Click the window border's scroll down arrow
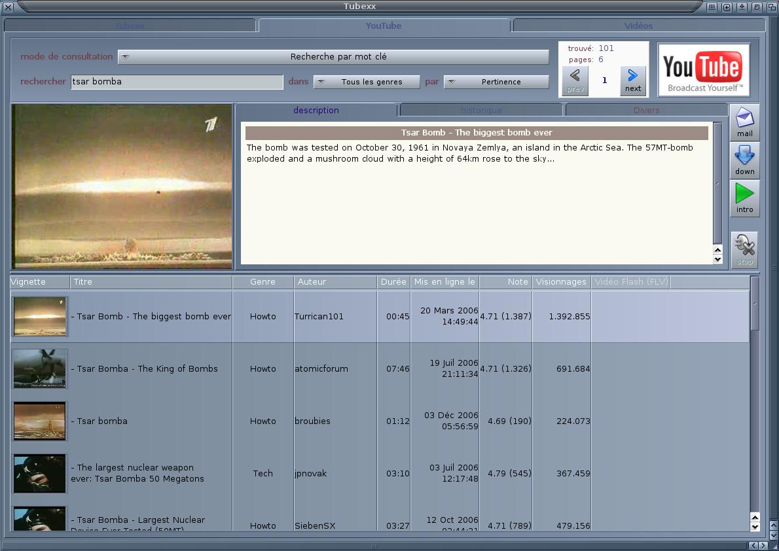The image size is (779, 551). [x=774, y=535]
